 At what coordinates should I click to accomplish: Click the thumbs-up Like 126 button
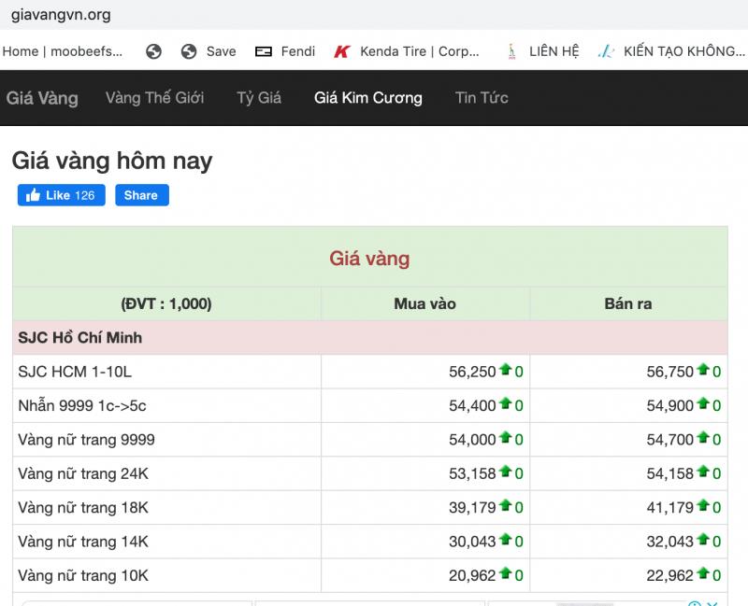pyautogui.click(x=62, y=195)
